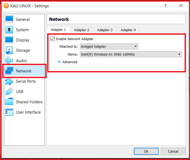This screenshot has height=160, width=190.
Task: Click the Display screen icon
Action: coord(9,40)
